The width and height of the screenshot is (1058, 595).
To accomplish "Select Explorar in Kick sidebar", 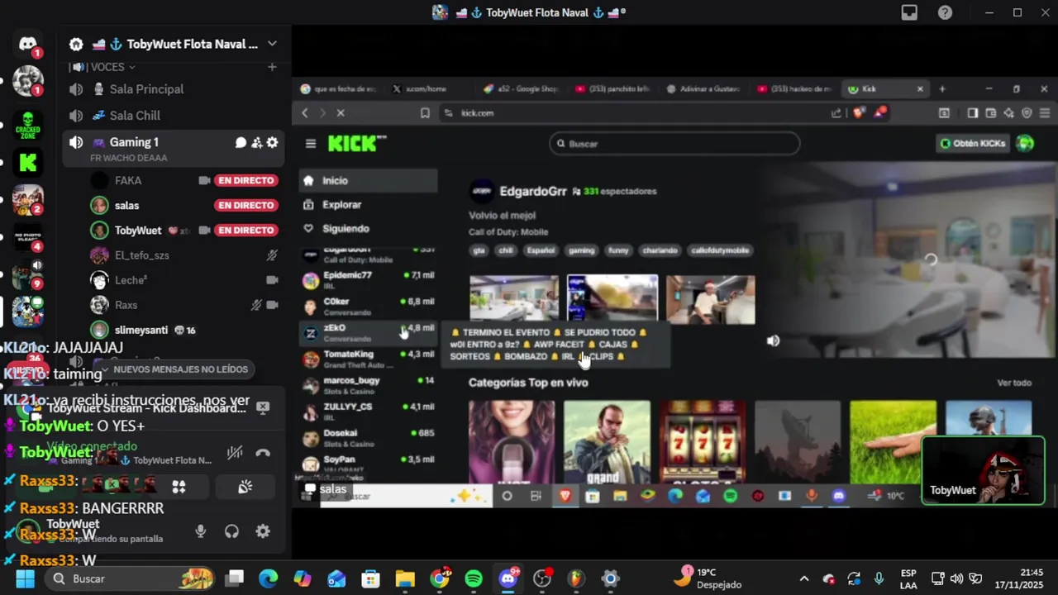I will pos(369,204).
